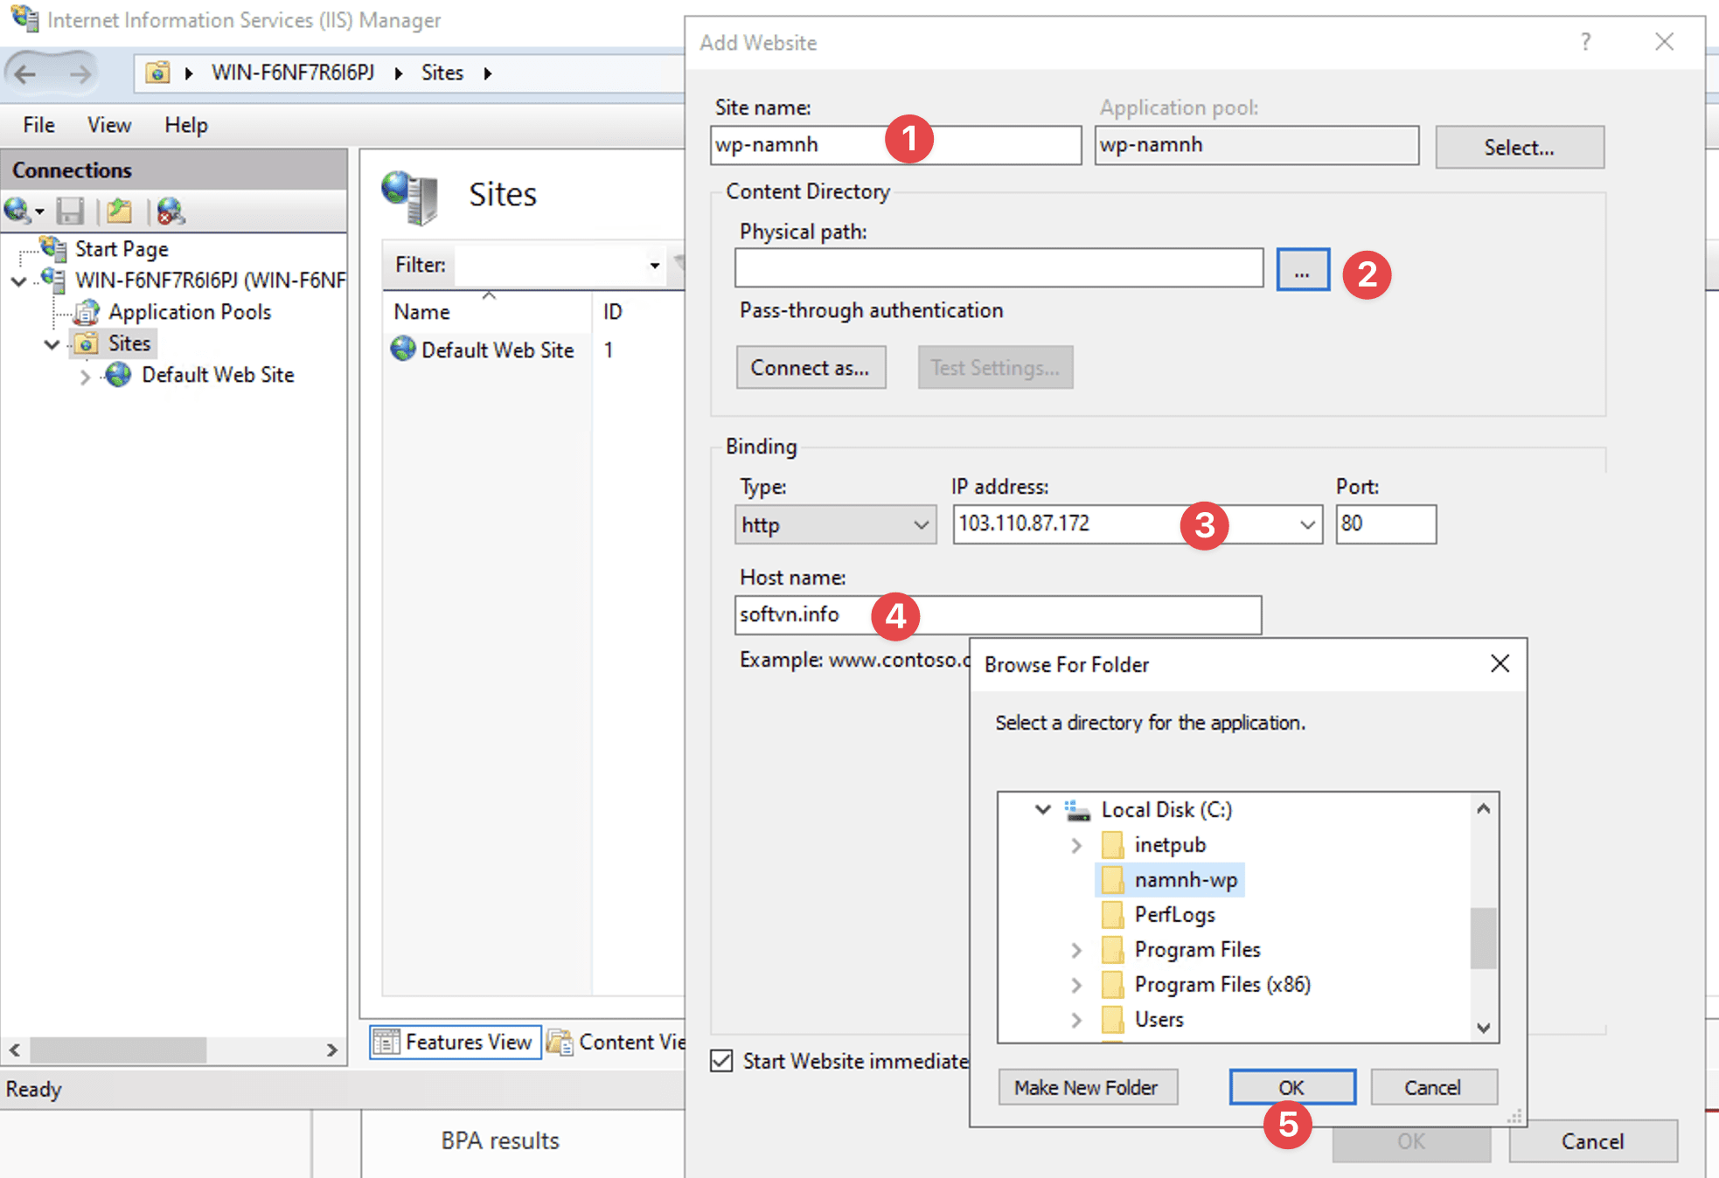Click the back arrow navigation icon
This screenshot has height=1178, width=1719.
tap(26, 73)
